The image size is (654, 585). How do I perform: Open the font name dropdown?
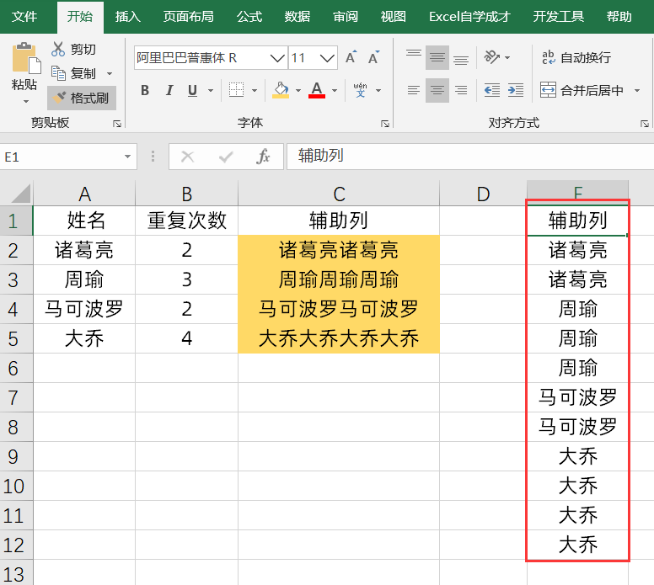(277, 57)
